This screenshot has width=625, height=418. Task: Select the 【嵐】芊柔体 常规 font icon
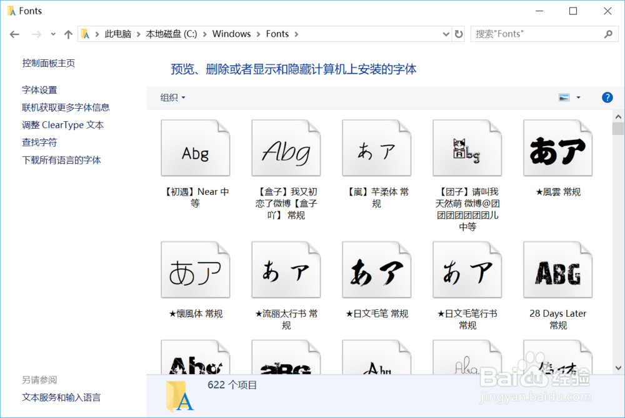coord(376,148)
